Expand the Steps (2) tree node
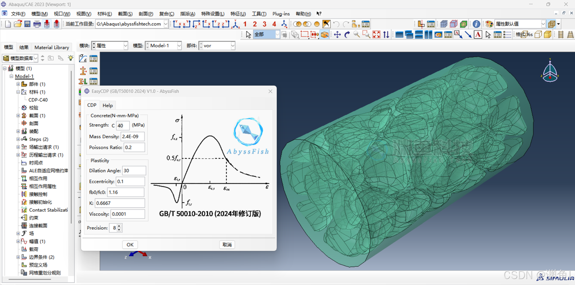This screenshot has height=285, width=575. tap(18, 139)
